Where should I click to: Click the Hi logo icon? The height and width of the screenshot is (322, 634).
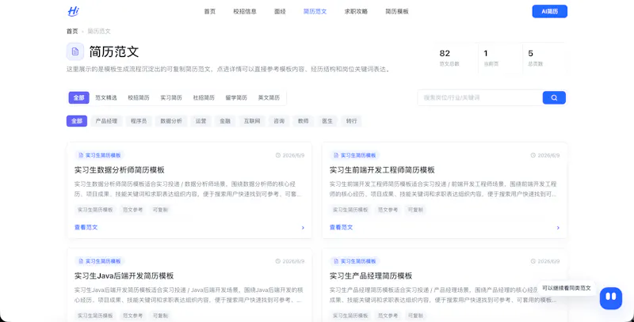pos(73,11)
